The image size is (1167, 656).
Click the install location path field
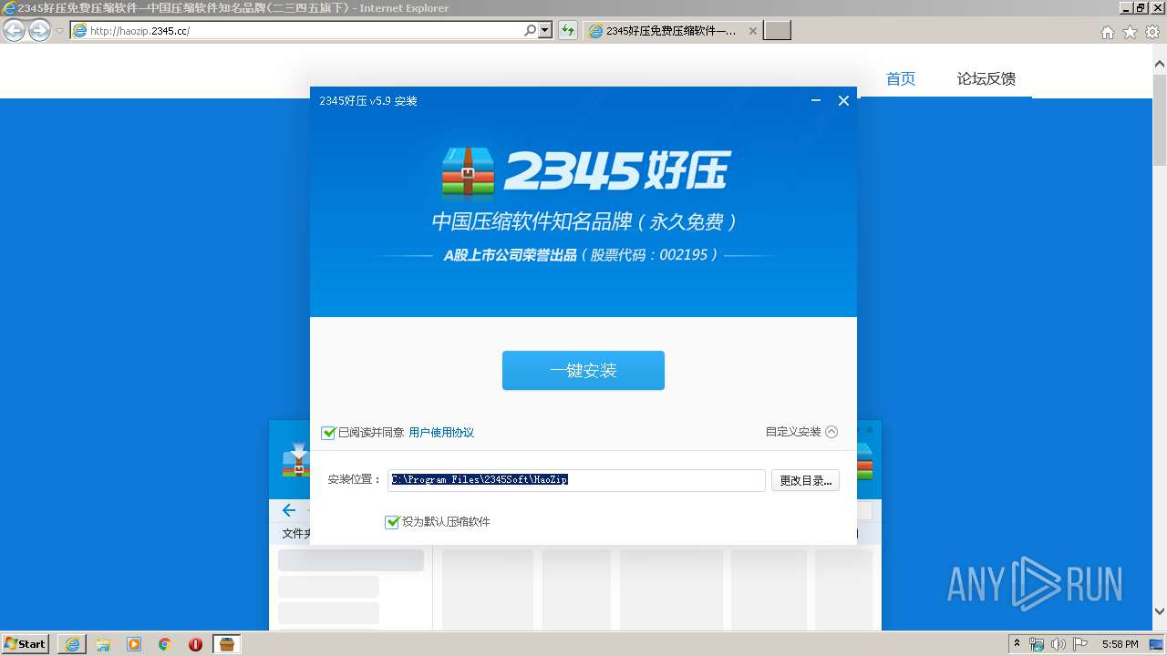pos(576,480)
